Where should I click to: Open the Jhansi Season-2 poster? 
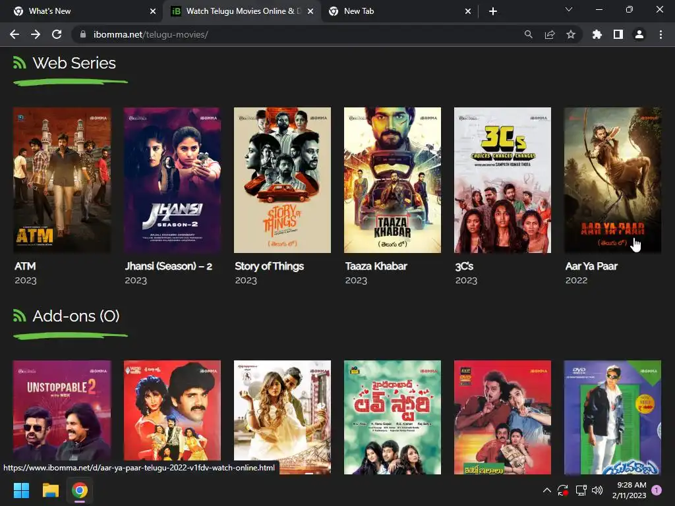point(172,180)
